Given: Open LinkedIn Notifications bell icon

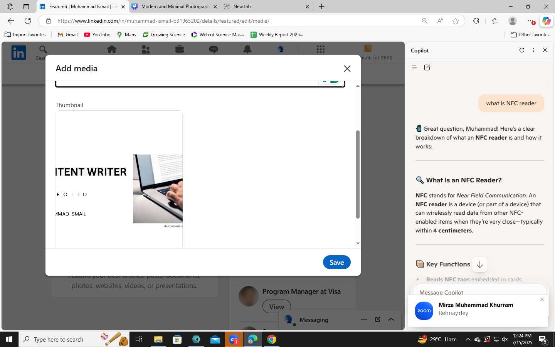Looking at the screenshot, I should pyautogui.click(x=247, y=49).
